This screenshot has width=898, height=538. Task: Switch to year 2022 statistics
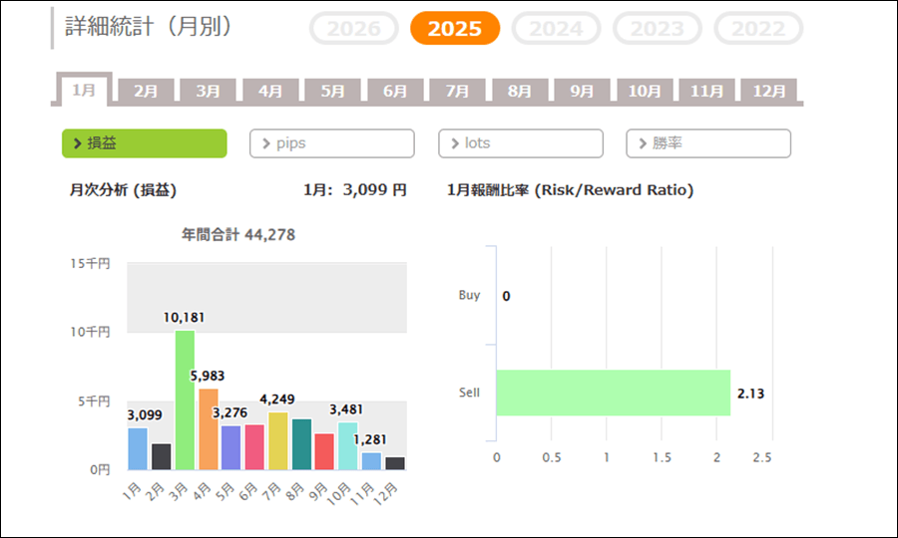[x=757, y=29]
